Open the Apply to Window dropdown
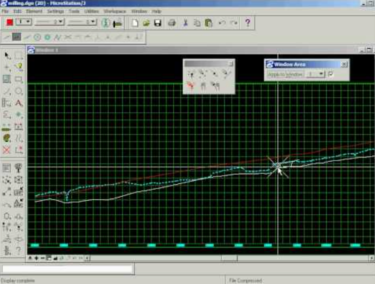Viewport: 375px width, 284px height. tap(316, 74)
